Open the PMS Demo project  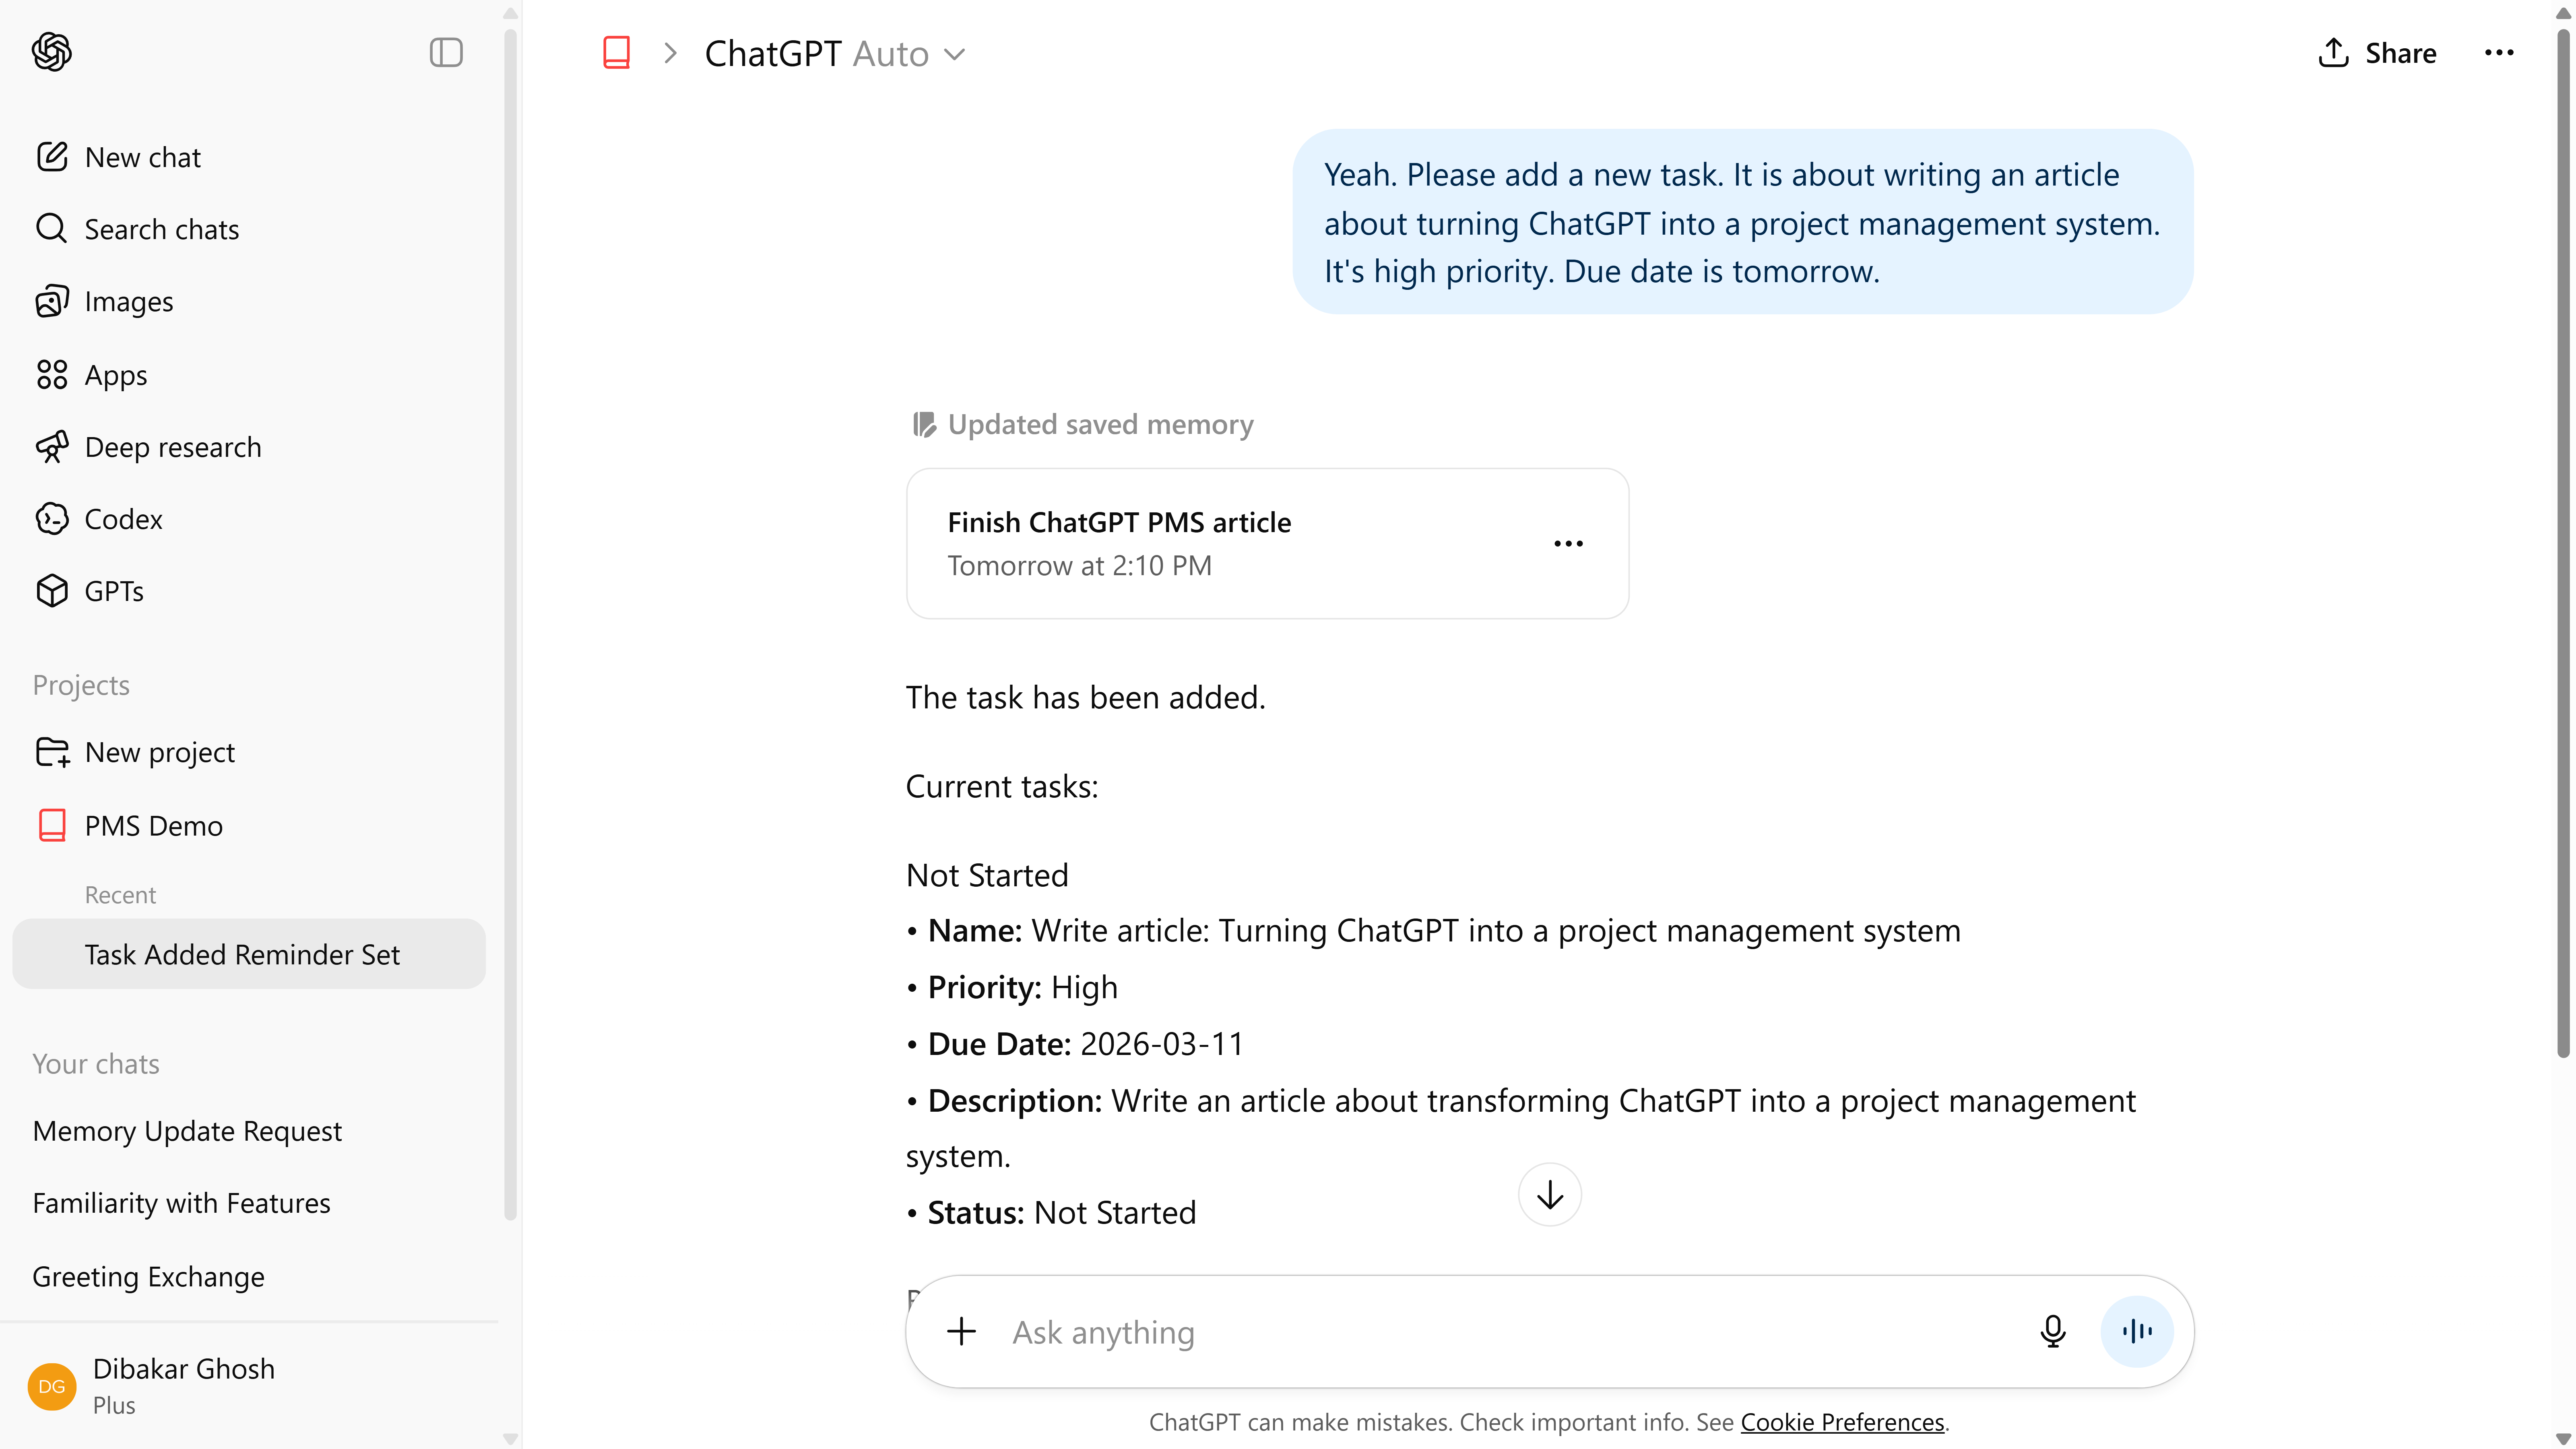point(249,825)
